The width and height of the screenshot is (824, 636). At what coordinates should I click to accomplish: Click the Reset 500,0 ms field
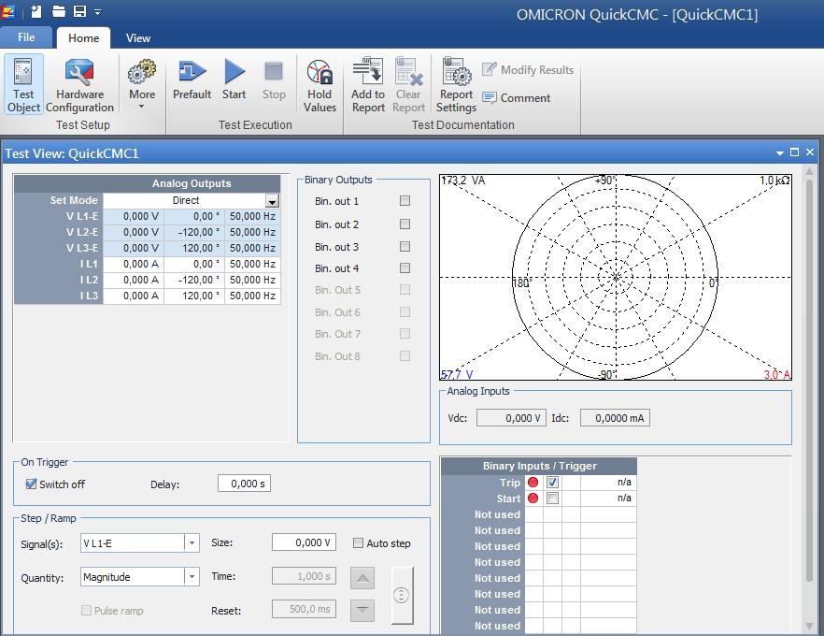pos(304,609)
